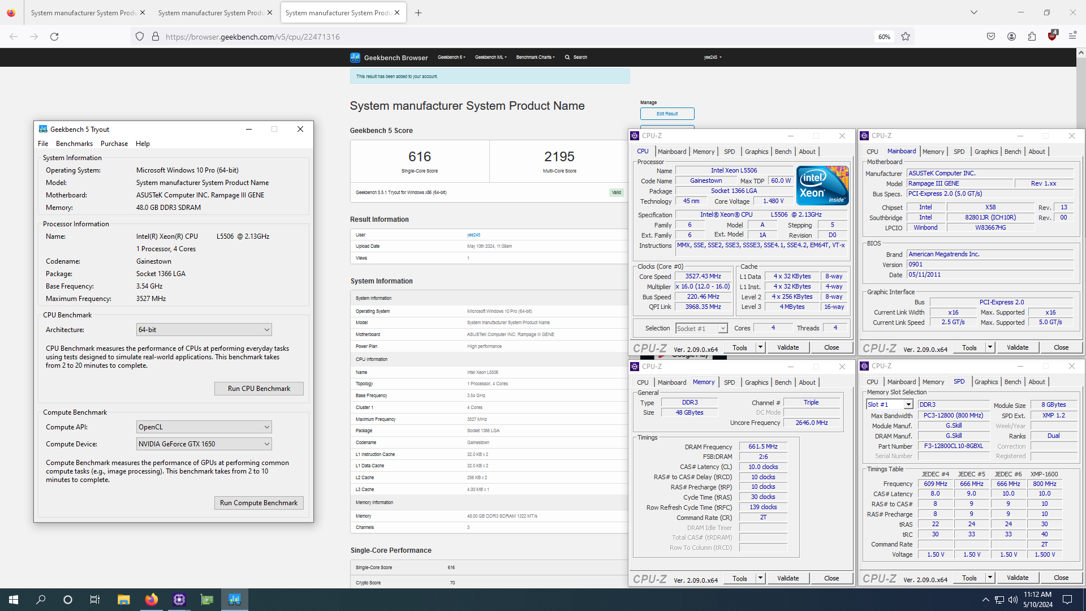1086x611 pixels.
Task: Save page to Pocket
Action: point(991,37)
